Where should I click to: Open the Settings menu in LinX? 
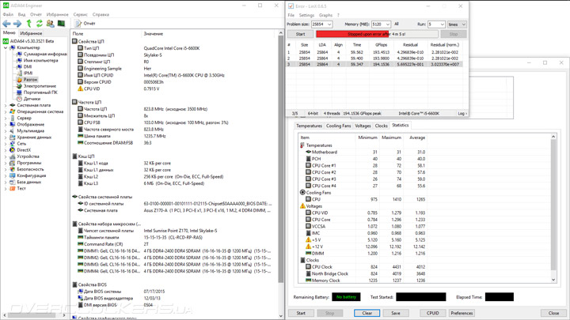(x=306, y=15)
